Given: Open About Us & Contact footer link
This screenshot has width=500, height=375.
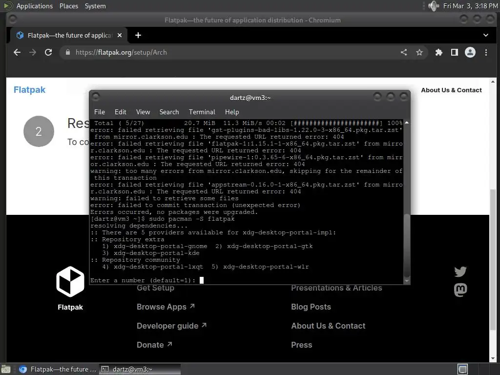Looking at the screenshot, I should (328, 326).
